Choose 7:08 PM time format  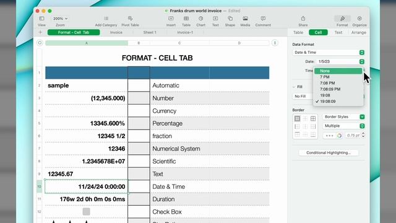coord(338,83)
